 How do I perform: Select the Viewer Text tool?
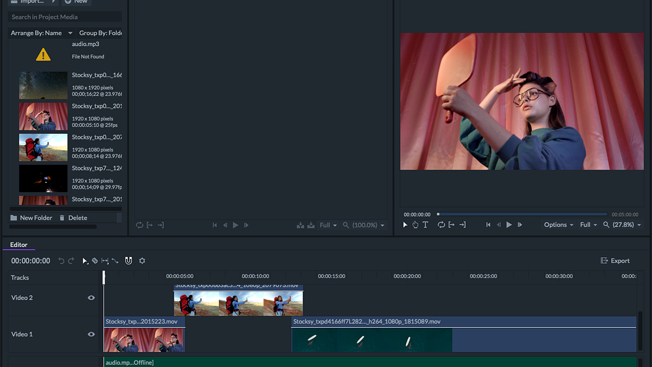[x=425, y=225]
